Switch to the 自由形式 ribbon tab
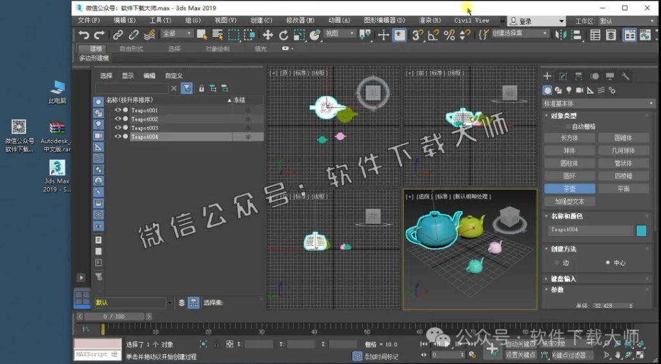Image resolution: width=661 pixels, height=364 pixels. (131, 49)
